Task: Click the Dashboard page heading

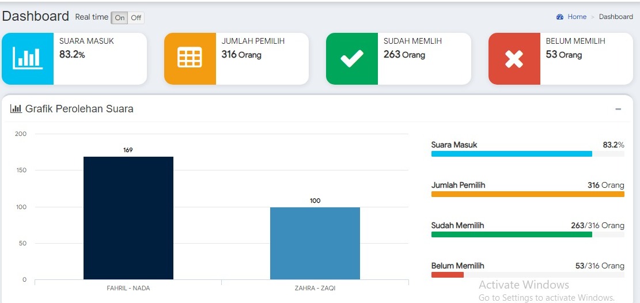Action: 36,17
